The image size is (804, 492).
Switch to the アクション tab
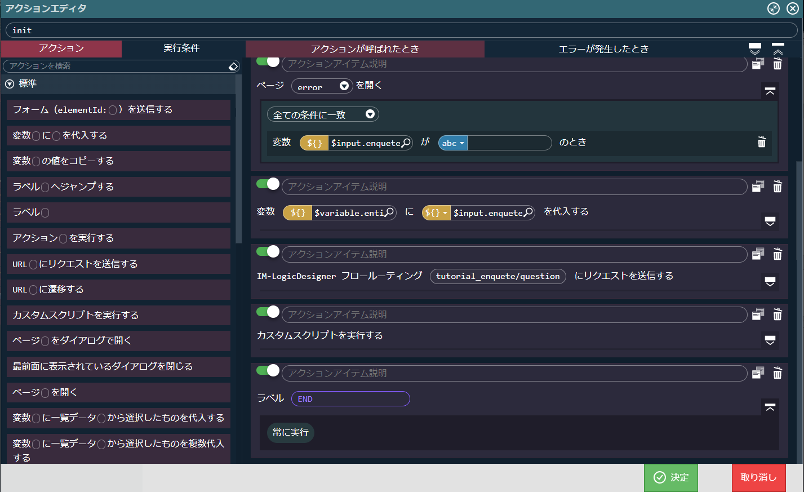[61, 48]
